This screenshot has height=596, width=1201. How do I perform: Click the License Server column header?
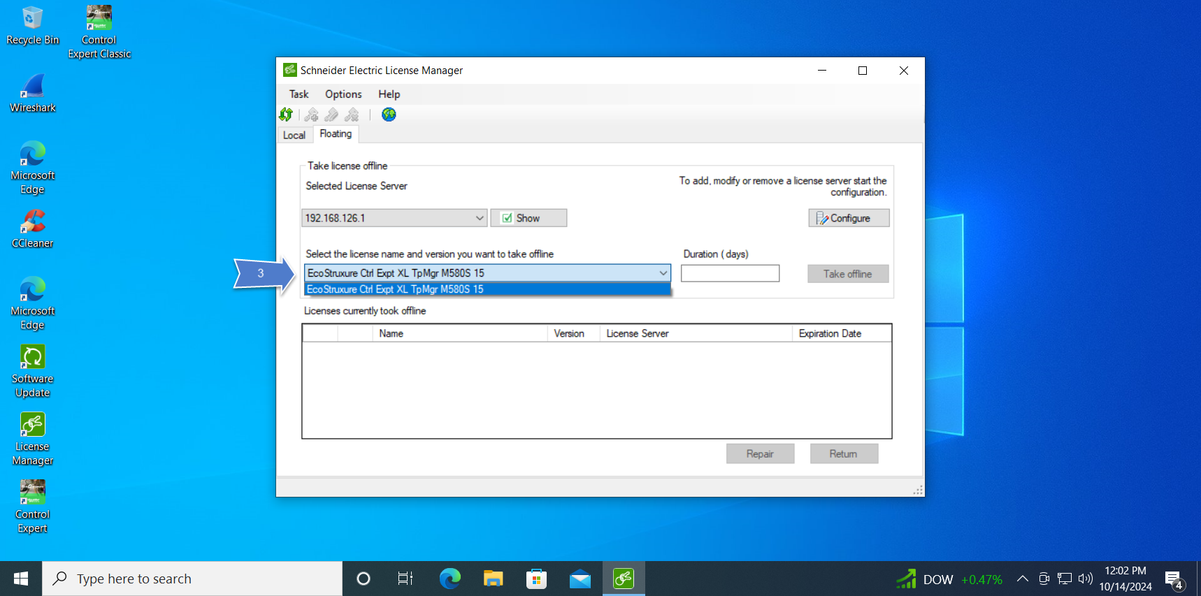(x=696, y=333)
